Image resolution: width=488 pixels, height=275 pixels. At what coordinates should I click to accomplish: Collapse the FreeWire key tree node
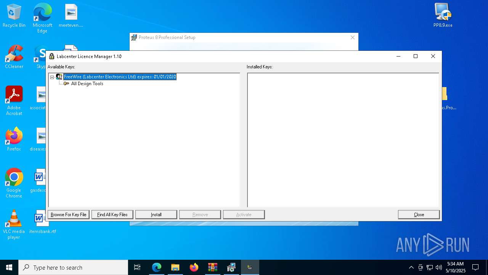(52, 77)
